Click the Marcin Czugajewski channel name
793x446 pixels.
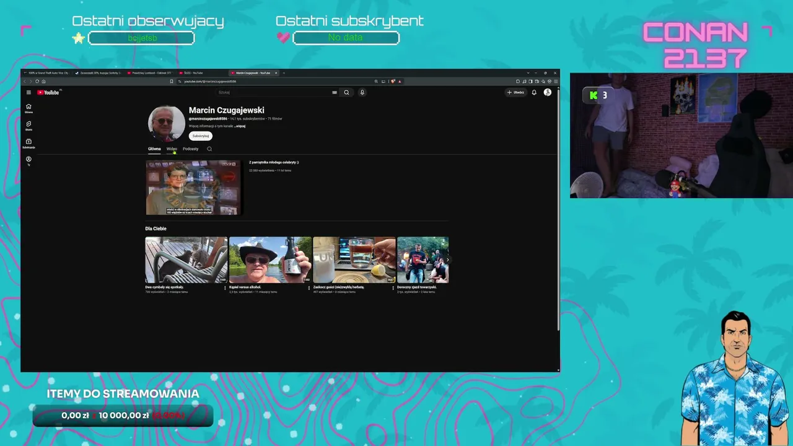click(x=227, y=110)
